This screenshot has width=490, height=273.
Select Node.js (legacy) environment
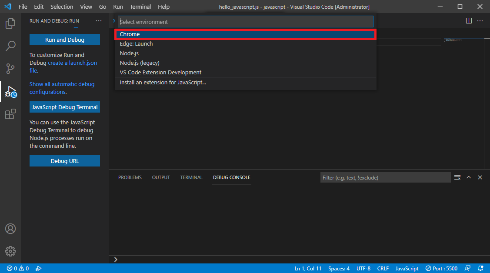click(245, 63)
